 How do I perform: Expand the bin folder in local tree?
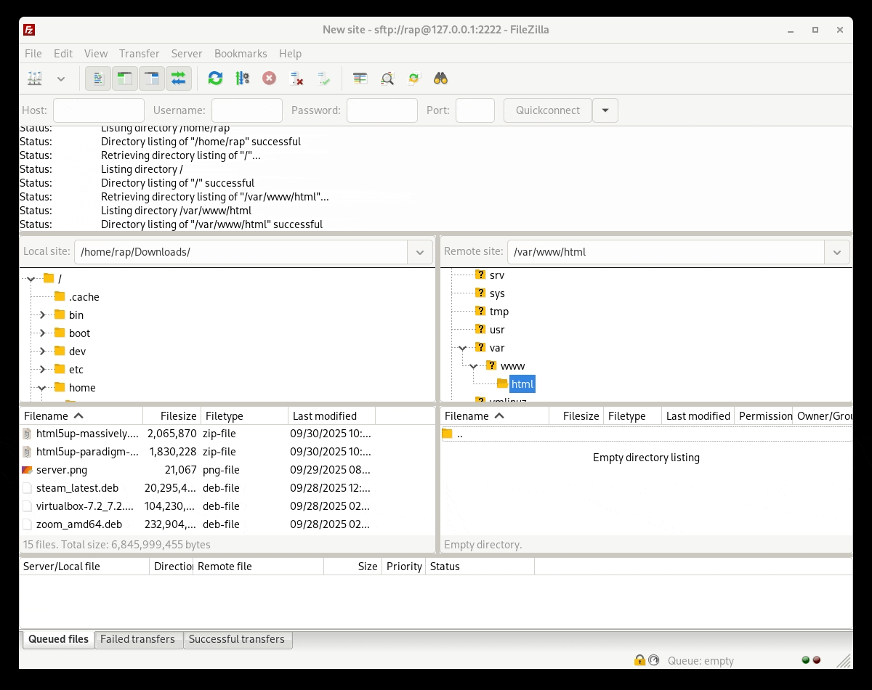(42, 315)
